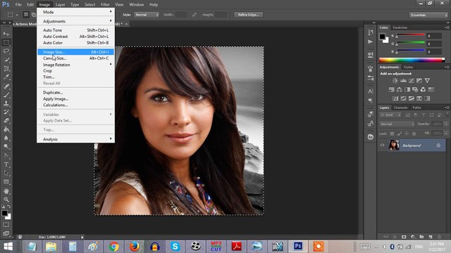Select the Quick Selection tool
The height and width of the screenshot is (253, 451).
tap(6, 60)
